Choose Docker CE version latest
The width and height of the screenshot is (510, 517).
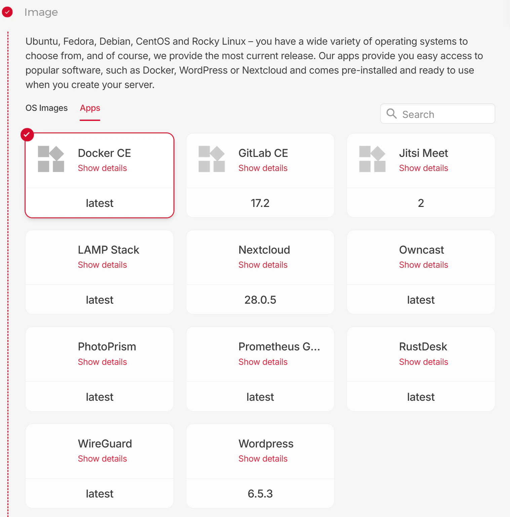(100, 203)
